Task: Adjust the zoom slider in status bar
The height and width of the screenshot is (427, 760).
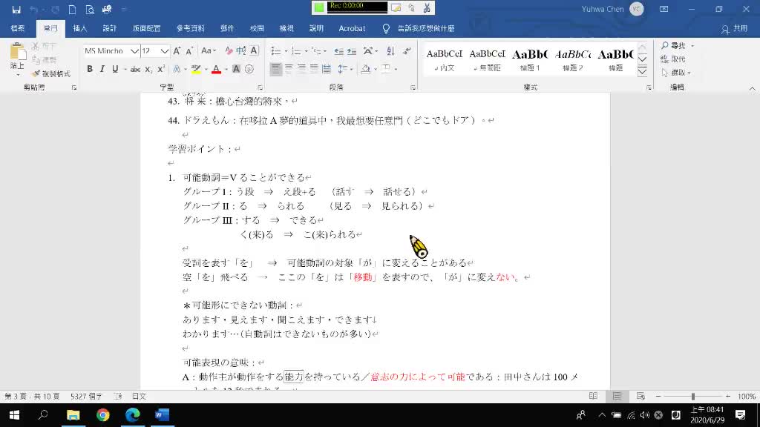Action: (x=693, y=397)
